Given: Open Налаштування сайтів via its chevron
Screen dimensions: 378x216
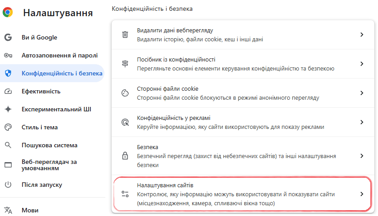Looking at the screenshot, I should click(x=362, y=194).
